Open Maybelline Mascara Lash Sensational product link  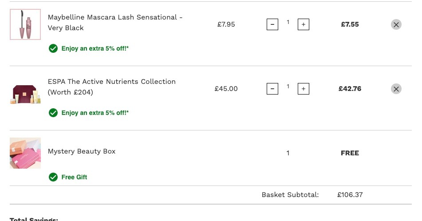[115, 22]
